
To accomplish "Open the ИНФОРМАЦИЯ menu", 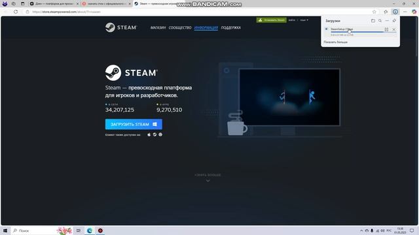I will click(206, 27).
